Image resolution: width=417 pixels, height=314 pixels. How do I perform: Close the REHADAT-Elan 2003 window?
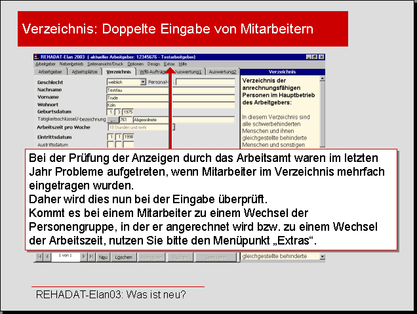321,57
